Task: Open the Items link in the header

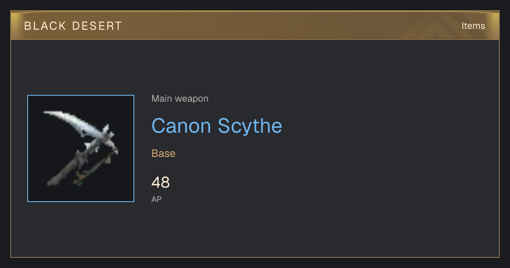Action: pos(473,26)
